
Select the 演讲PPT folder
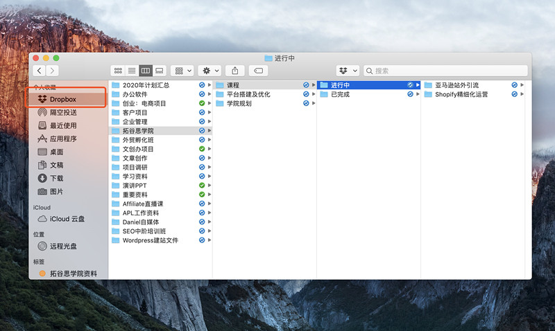tap(160, 186)
